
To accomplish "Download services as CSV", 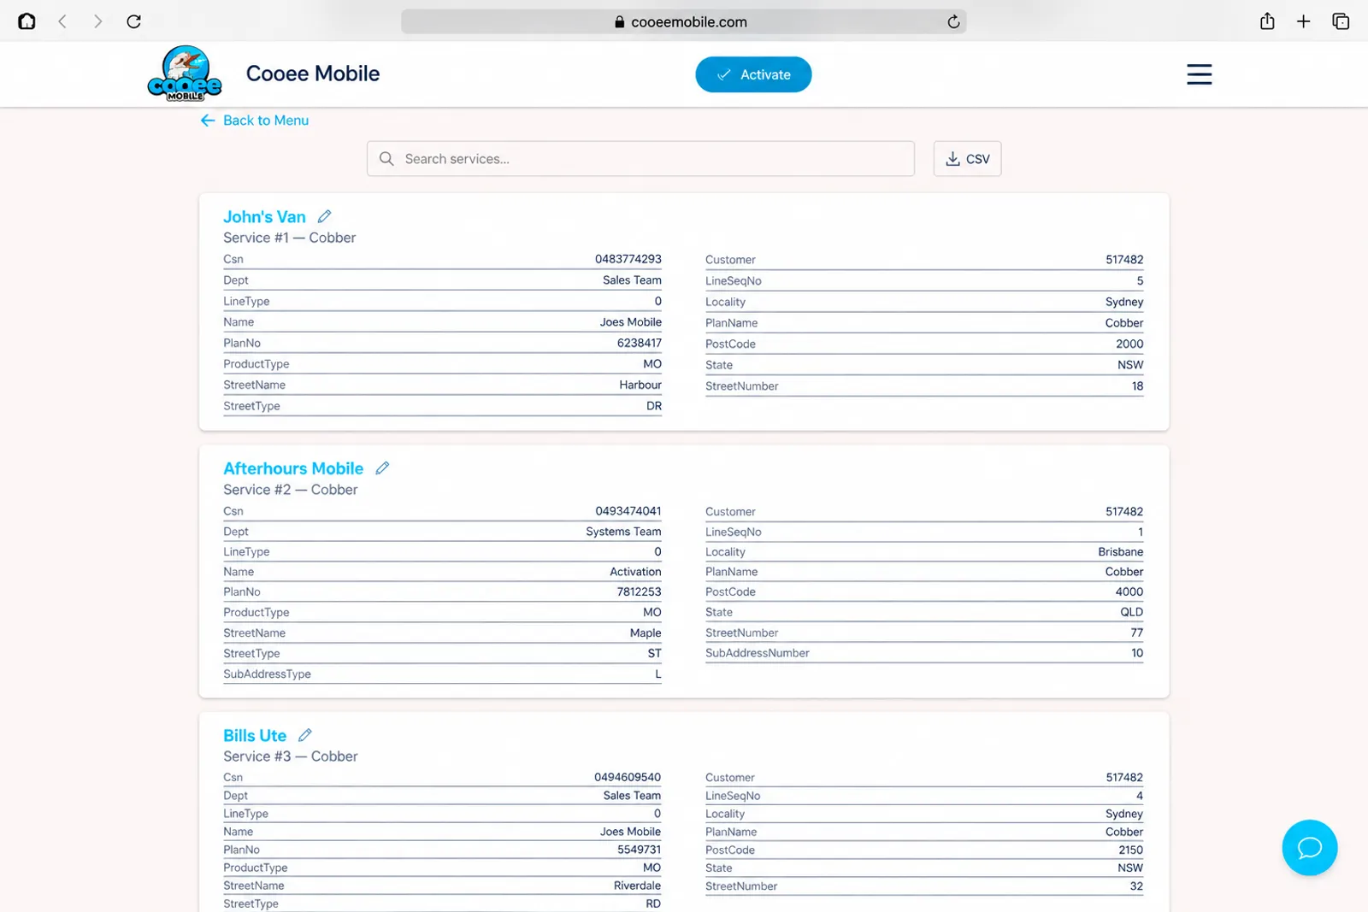I will (x=967, y=159).
